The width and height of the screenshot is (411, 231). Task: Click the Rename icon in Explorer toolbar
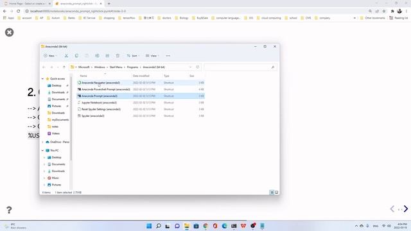97,56
